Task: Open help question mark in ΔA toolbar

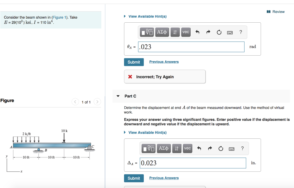Action: [242, 148]
